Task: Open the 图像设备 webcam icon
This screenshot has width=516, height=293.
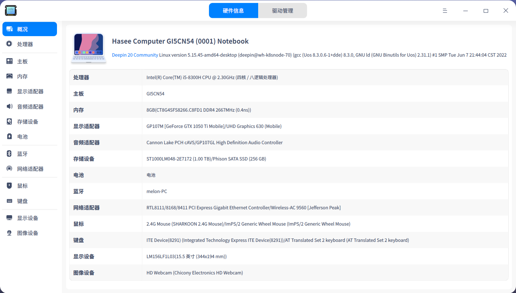Action: tap(9, 233)
